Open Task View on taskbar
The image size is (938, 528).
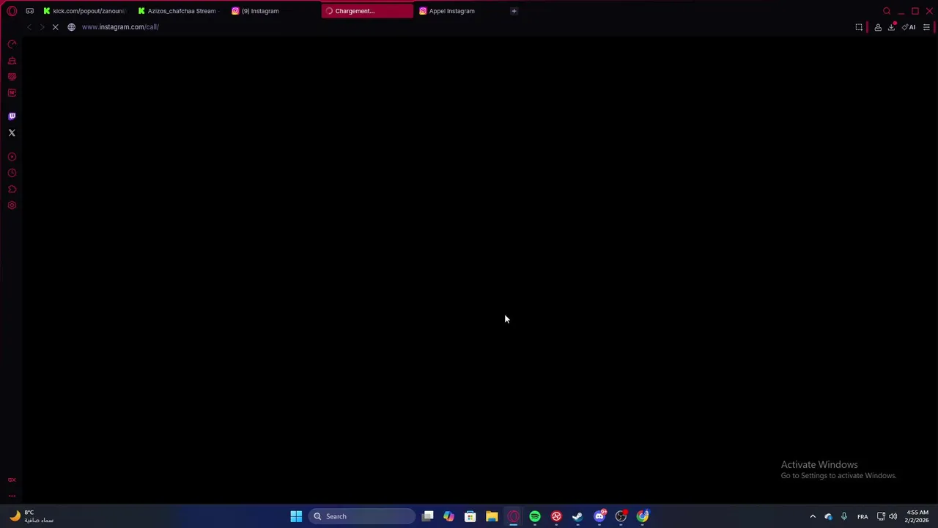428,516
